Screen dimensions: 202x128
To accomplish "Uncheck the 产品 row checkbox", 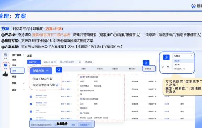I will [31, 111].
